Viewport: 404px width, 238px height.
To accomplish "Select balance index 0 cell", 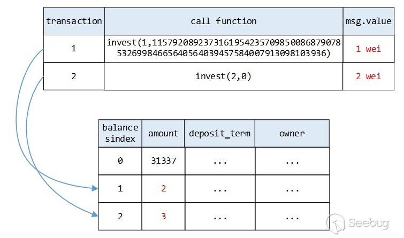I will click(120, 160).
